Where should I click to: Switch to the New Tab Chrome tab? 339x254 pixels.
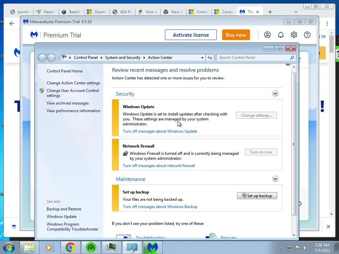(173, 12)
